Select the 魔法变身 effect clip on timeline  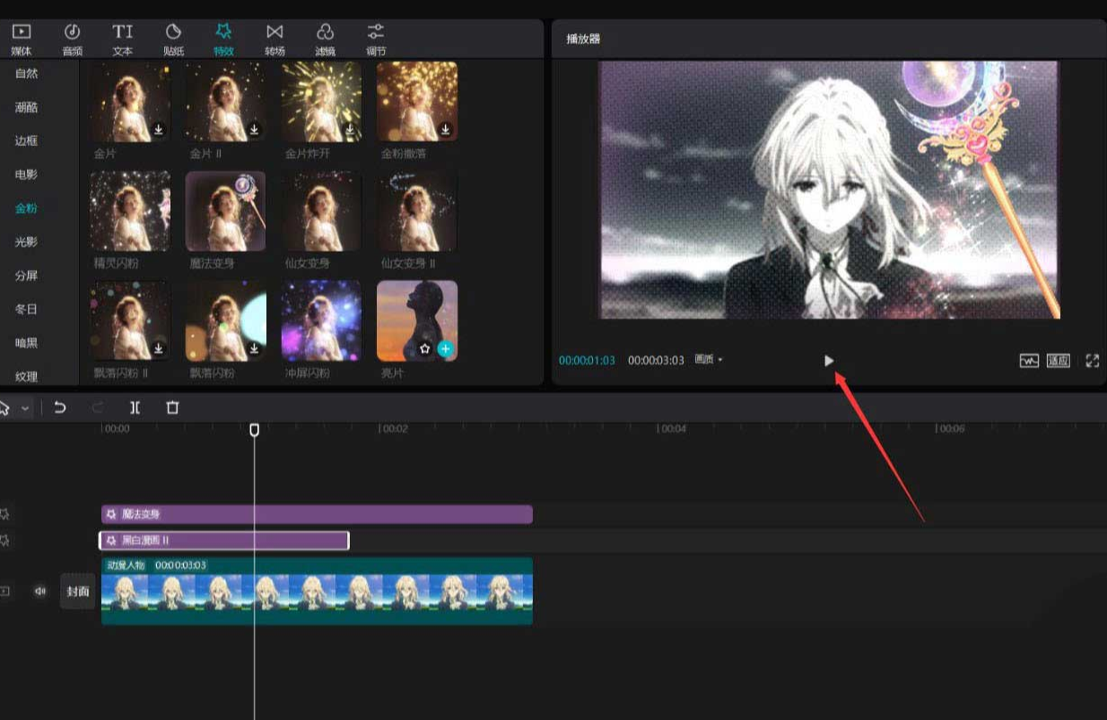(x=317, y=515)
